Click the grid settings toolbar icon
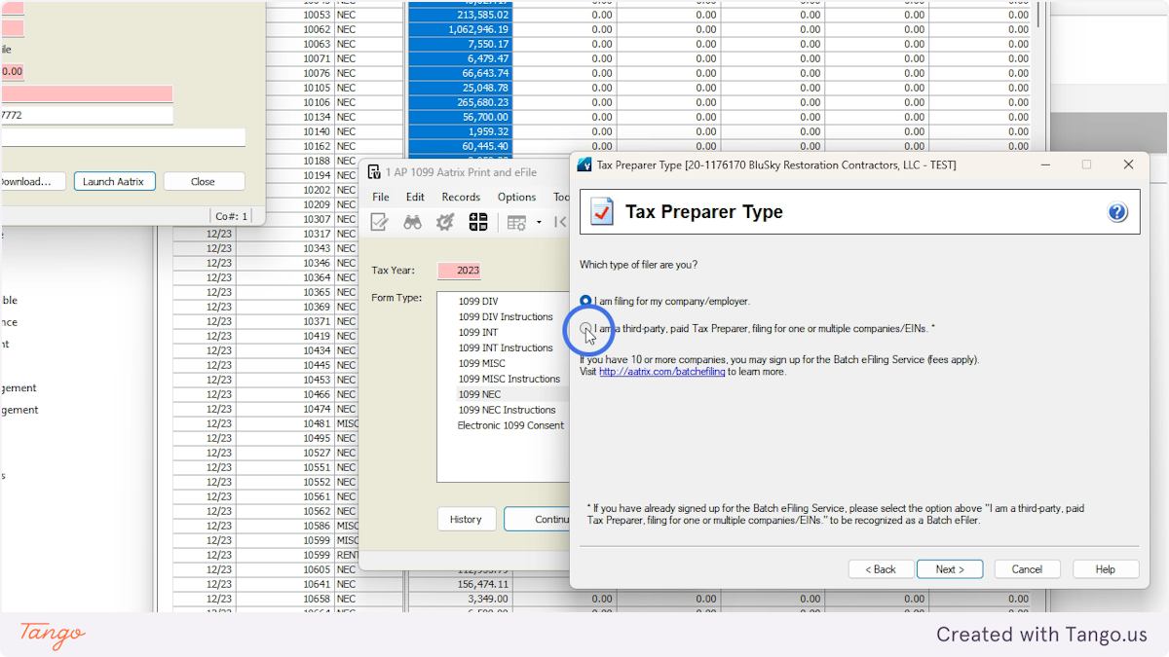The height and width of the screenshot is (657, 1169). [x=516, y=222]
